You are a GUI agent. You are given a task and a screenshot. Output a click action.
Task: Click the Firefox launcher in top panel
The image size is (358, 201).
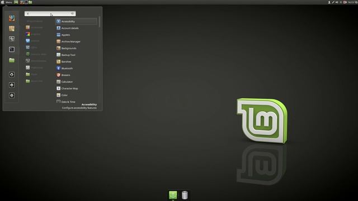(x=22, y=2)
